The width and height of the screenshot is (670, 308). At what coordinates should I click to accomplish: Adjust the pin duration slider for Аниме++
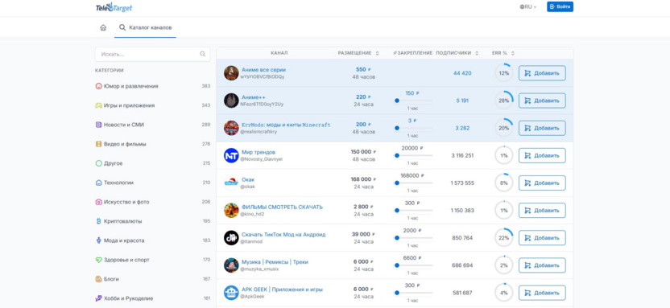point(413,101)
